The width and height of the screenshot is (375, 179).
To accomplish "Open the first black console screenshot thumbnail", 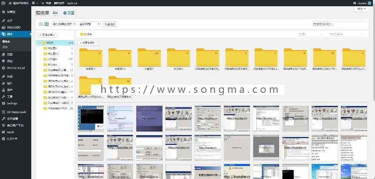I will coord(91,119).
